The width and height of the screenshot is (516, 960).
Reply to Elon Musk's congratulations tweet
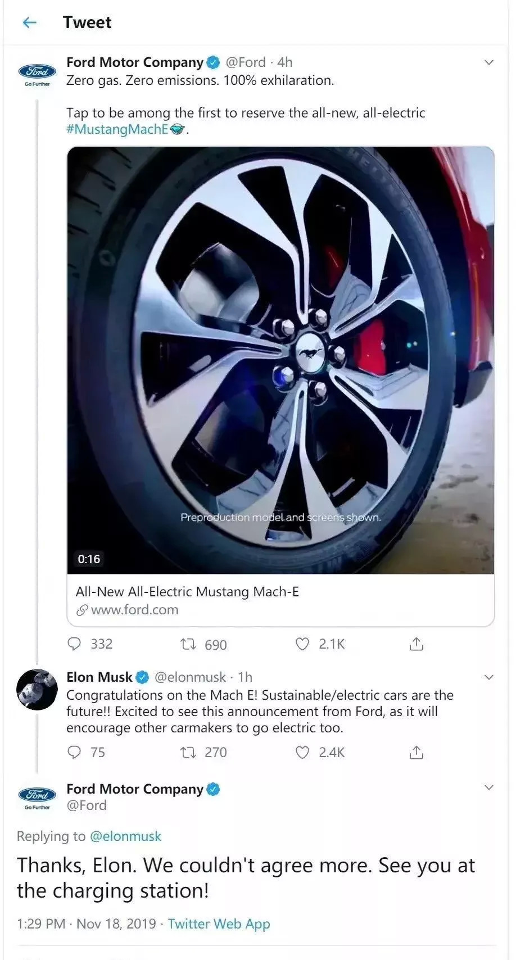tap(74, 752)
